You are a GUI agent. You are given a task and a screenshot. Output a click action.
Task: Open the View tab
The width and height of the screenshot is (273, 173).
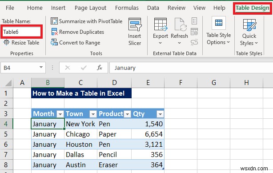(199, 8)
